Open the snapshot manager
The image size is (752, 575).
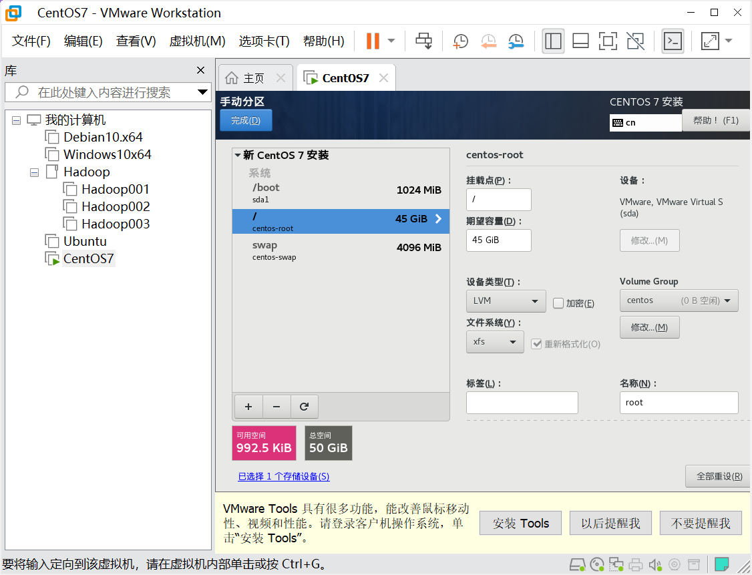pyautogui.click(x=516, y=41)
